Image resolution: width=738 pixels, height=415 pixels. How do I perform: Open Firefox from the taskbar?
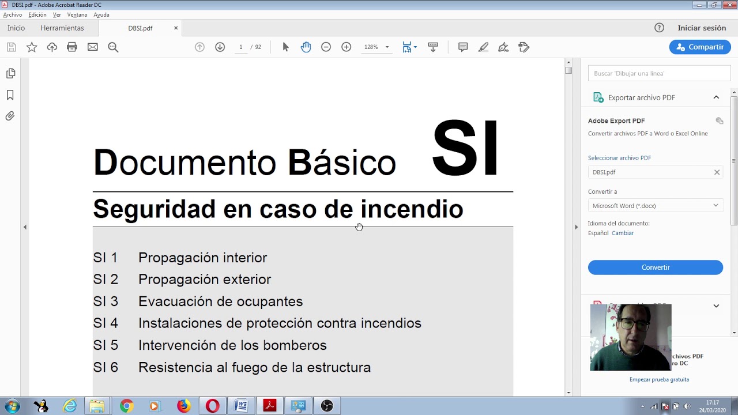(183, 406)
